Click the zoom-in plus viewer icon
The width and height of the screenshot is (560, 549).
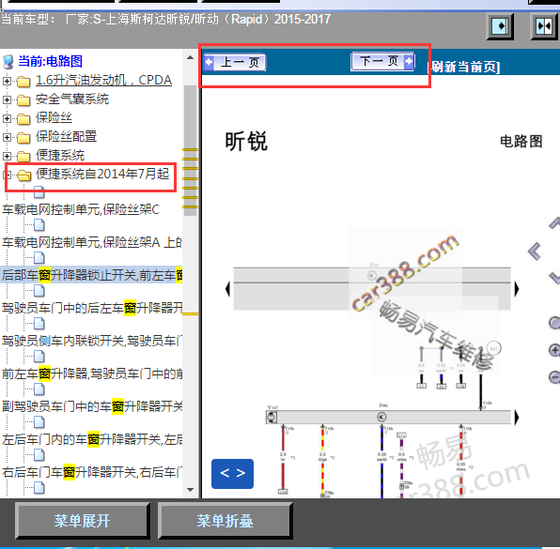[554, 350]
